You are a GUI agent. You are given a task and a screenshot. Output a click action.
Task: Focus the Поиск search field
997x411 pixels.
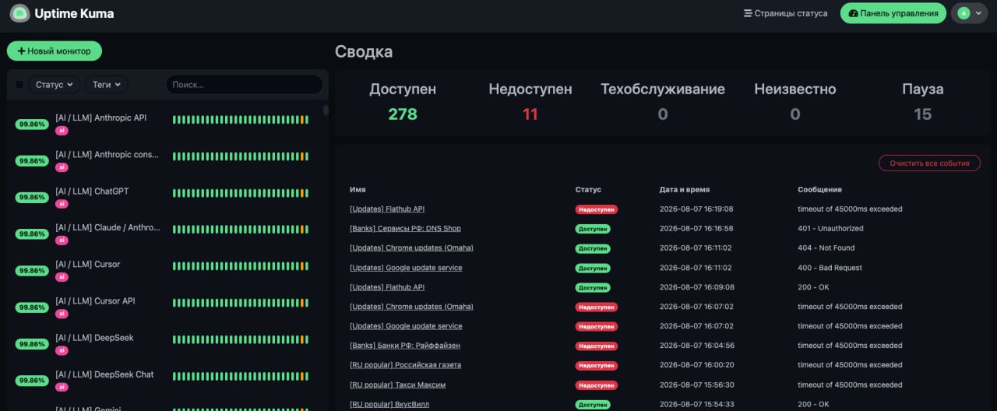[x=244, y=84]
